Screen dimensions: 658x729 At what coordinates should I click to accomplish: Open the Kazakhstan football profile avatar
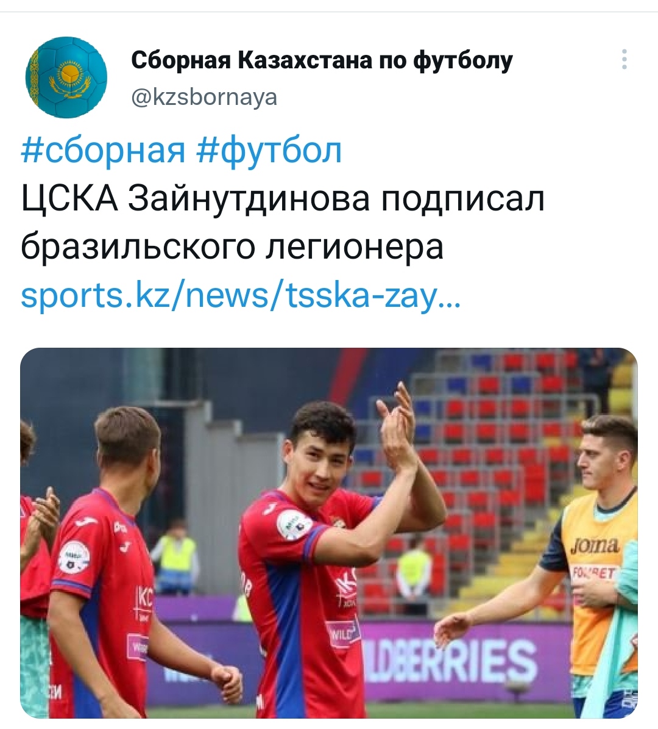pos(66,77)
